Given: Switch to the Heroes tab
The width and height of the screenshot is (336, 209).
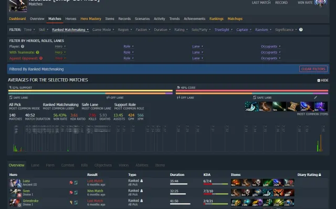Looking at the screenshot, I should tap(71, 19).
